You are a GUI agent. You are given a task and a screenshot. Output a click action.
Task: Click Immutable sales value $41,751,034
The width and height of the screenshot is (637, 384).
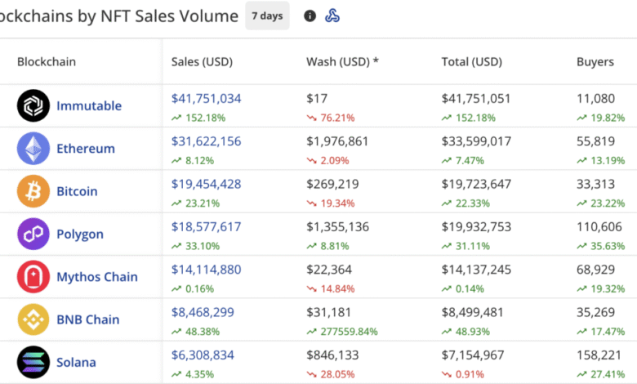coord(206,98)
